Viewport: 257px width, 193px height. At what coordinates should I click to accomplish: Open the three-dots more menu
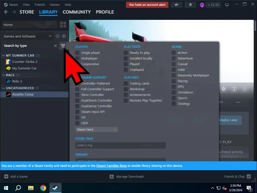238,102
